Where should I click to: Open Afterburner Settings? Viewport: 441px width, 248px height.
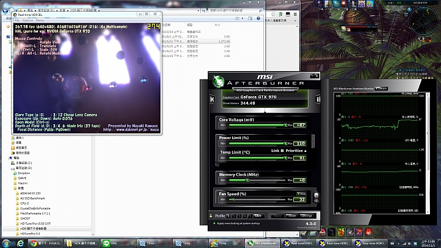[306, 216]
